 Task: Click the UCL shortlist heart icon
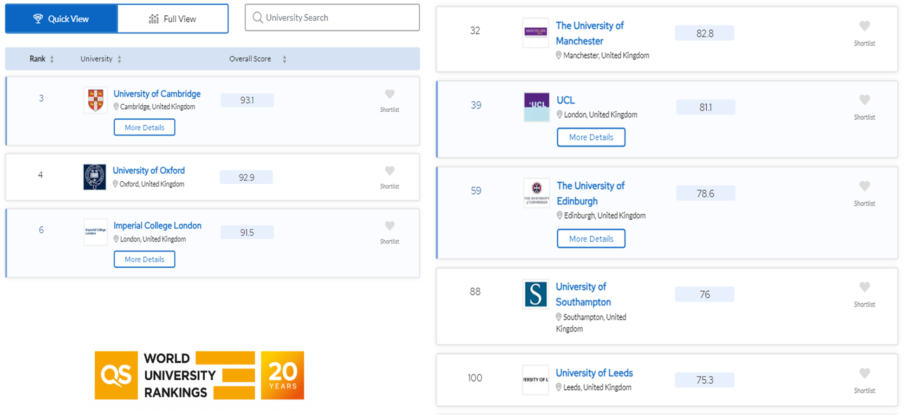[864, 100]
